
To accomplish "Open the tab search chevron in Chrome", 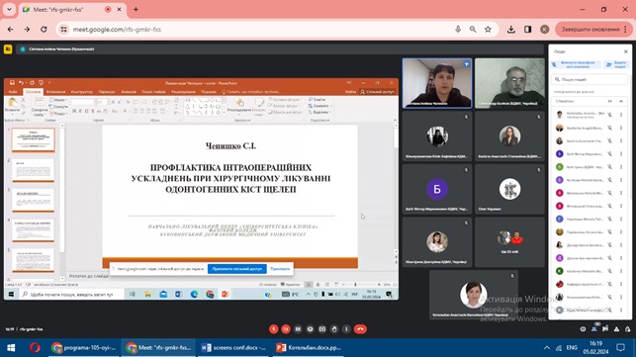I will pos(9,9).
